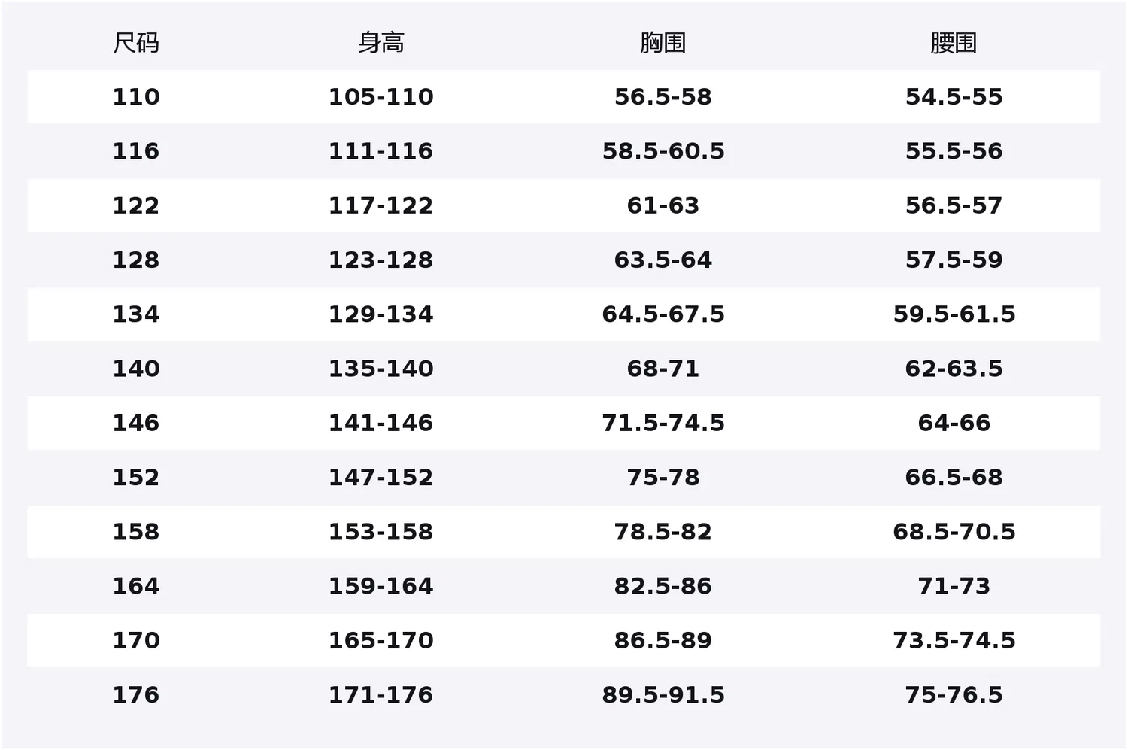
Task: Click chest value 75-78
Action: [663, 478]
